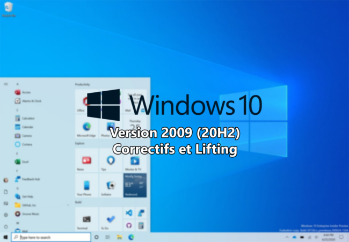
Task: Click the OneDrive cloud tray icon
Action: 294,237
